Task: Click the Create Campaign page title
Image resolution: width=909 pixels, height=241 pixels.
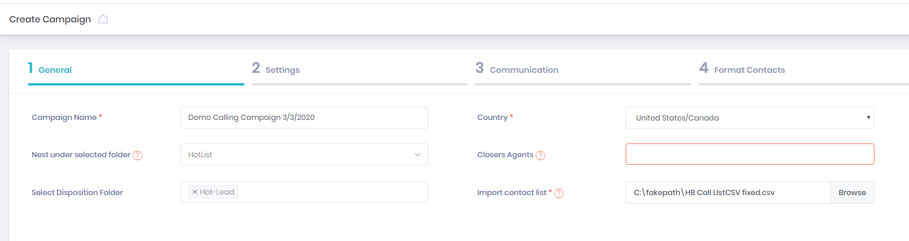Action: click(50, 20)
